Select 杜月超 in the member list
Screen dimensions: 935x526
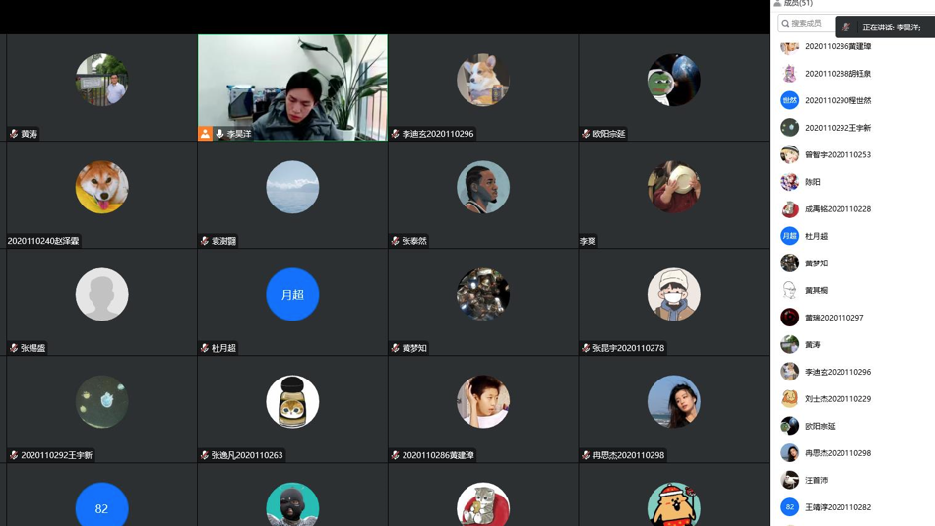tap(816, 236)
